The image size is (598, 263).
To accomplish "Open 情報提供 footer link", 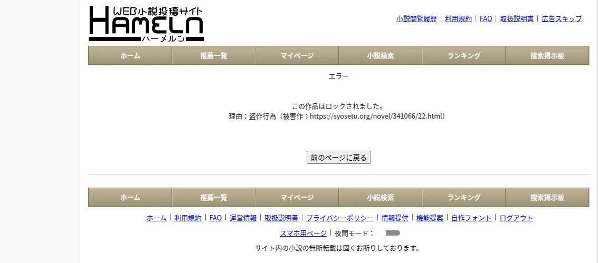I will (395, 218).
